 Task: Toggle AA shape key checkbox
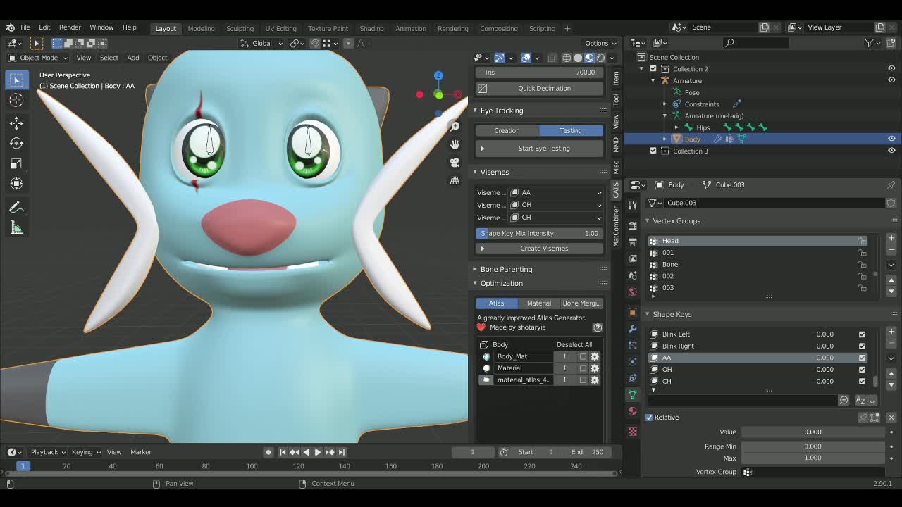point(862,358)
